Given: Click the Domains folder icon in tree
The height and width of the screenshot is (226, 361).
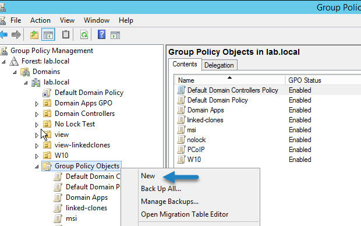Looking at the screenshot, I should 25,72.
